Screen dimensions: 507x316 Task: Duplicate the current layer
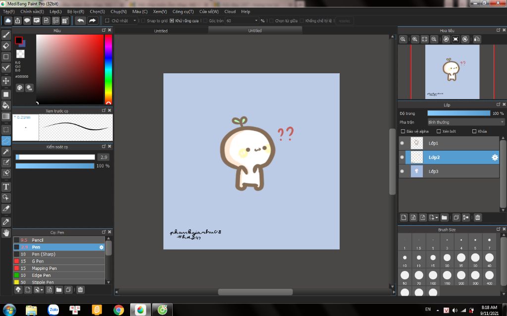coord(456,217)
